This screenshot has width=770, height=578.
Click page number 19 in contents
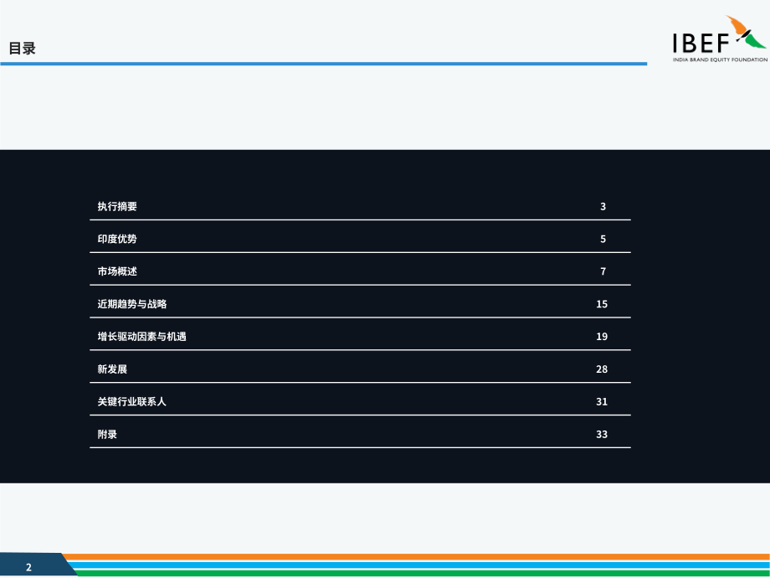[602, 337]
